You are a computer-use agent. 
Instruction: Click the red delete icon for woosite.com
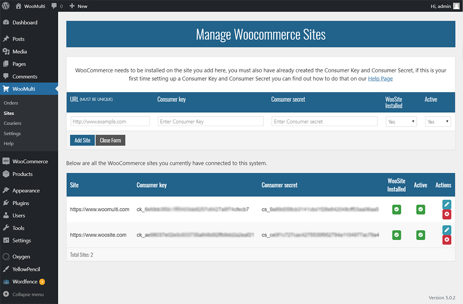[x=446, y=240]
